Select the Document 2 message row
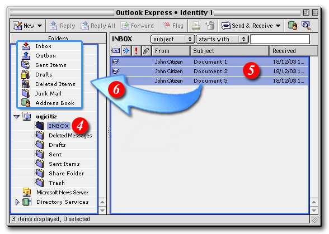The image size is (329, 234). [210, 71]
